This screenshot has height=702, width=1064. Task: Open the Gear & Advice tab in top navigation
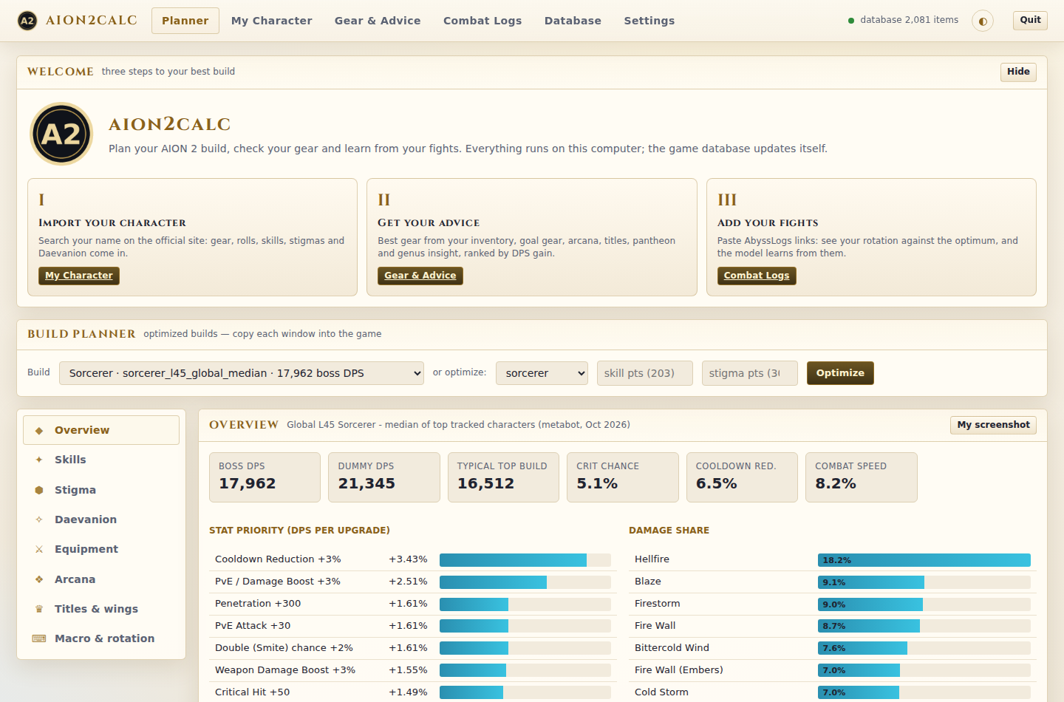pos(378,21)
